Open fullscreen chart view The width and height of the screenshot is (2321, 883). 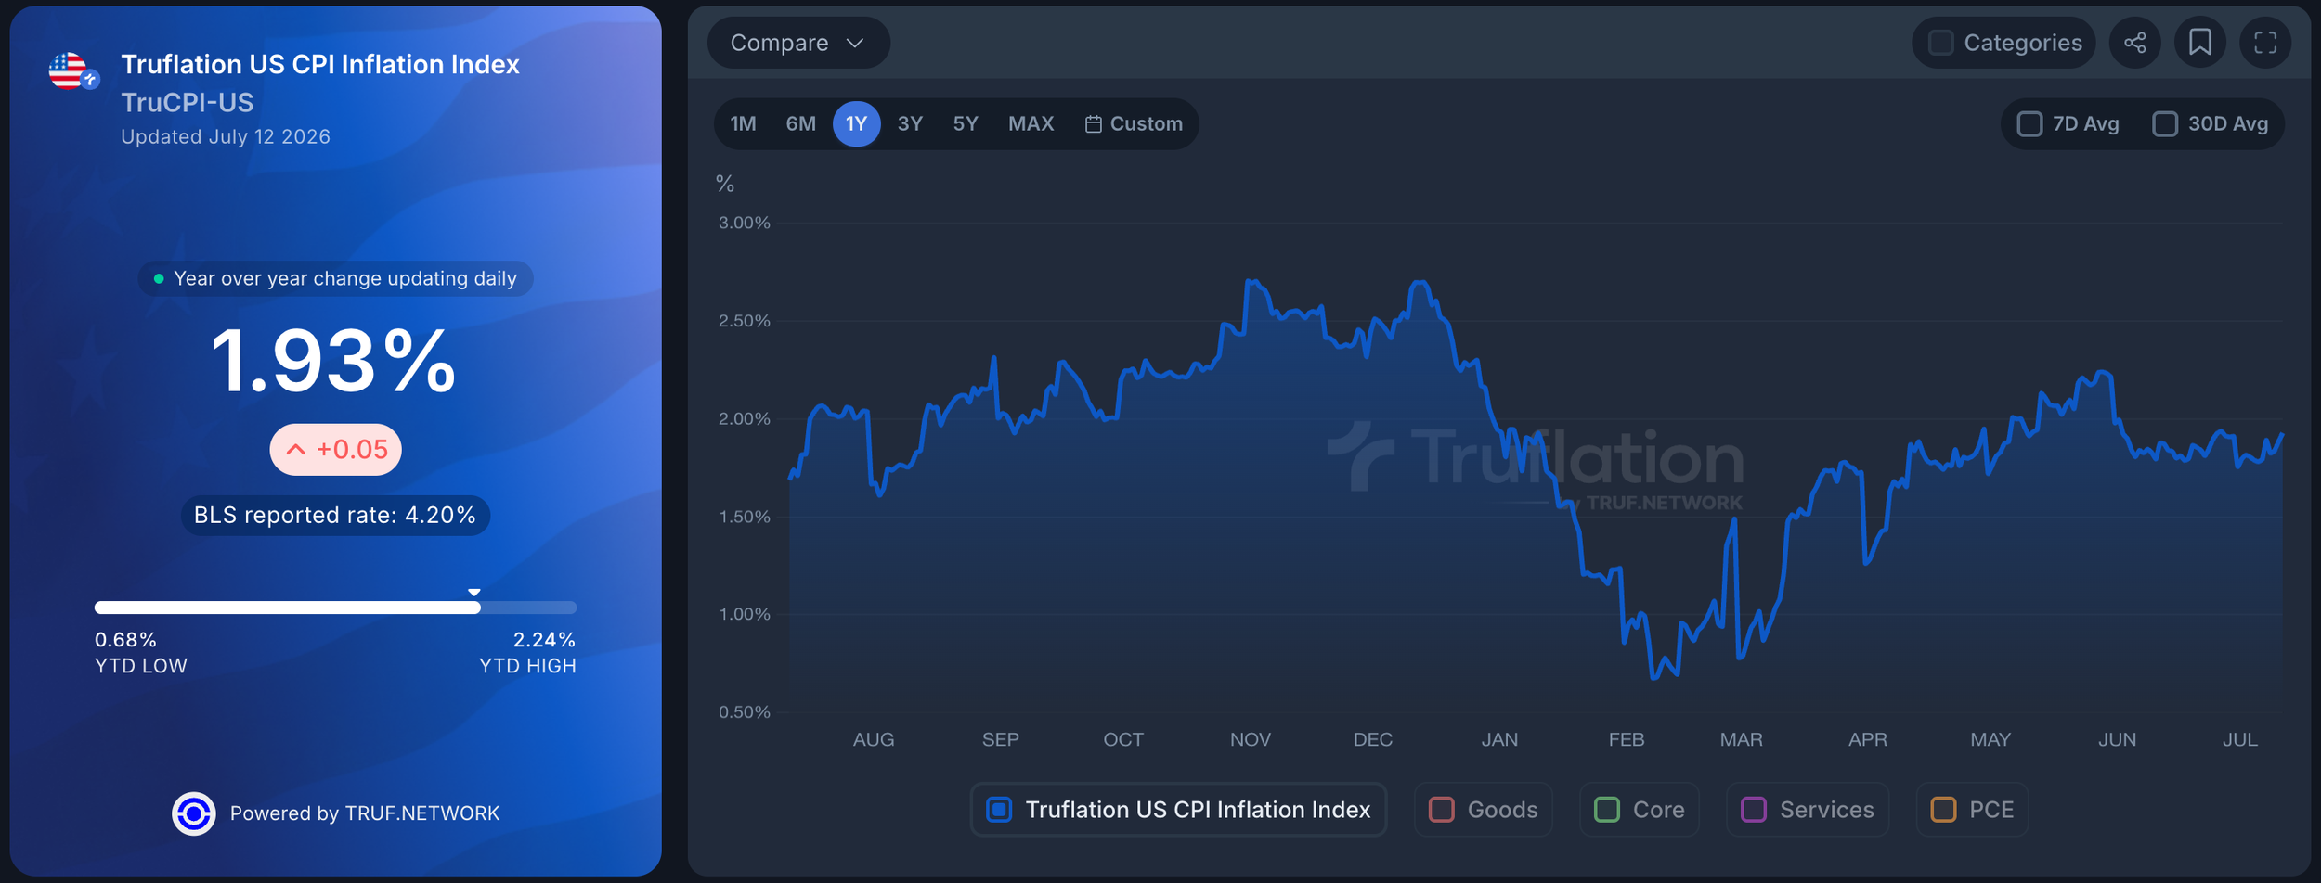pos(2264,43)
